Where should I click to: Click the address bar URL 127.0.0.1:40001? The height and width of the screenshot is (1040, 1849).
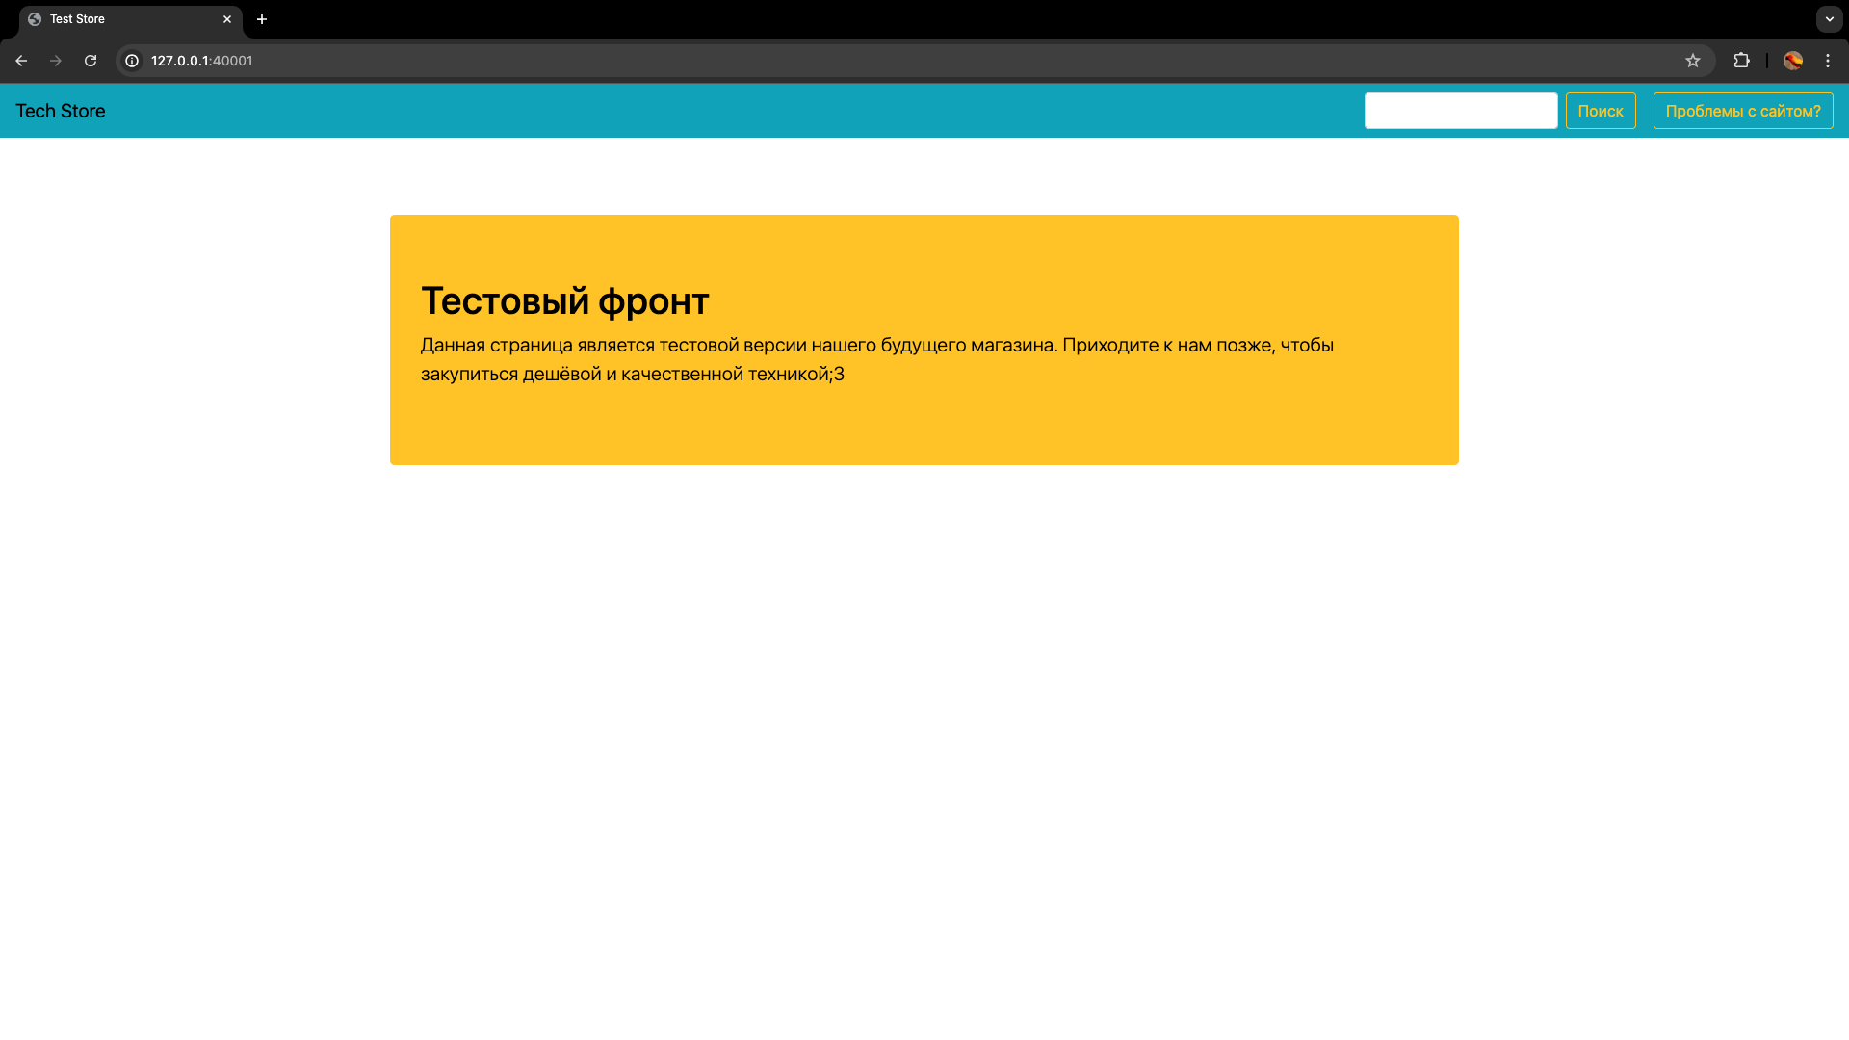pyautogui.click(x=202, y=61)
